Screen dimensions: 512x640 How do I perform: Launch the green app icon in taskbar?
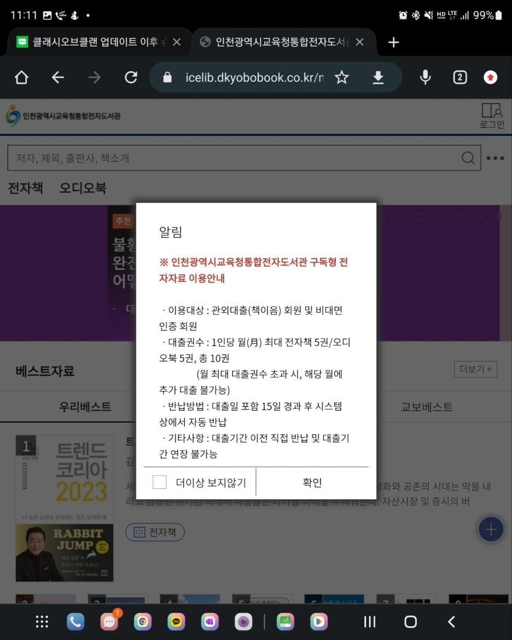(x=286, y=621)
